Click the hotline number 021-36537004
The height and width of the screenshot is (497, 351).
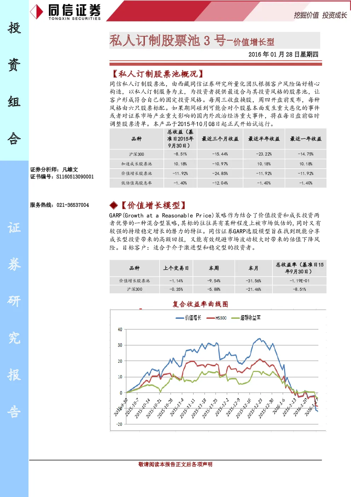coord(73,205)
